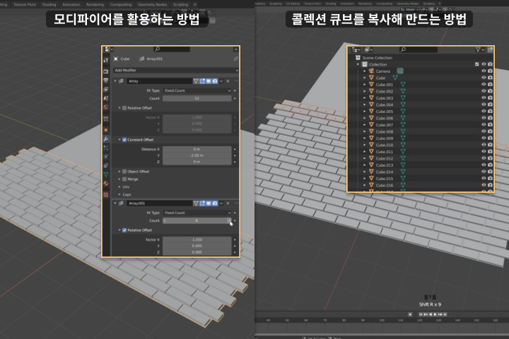Screen dimensions: 509x339
Task: Enable the Object Offset checkbox
Action: (x=124, y=172)
